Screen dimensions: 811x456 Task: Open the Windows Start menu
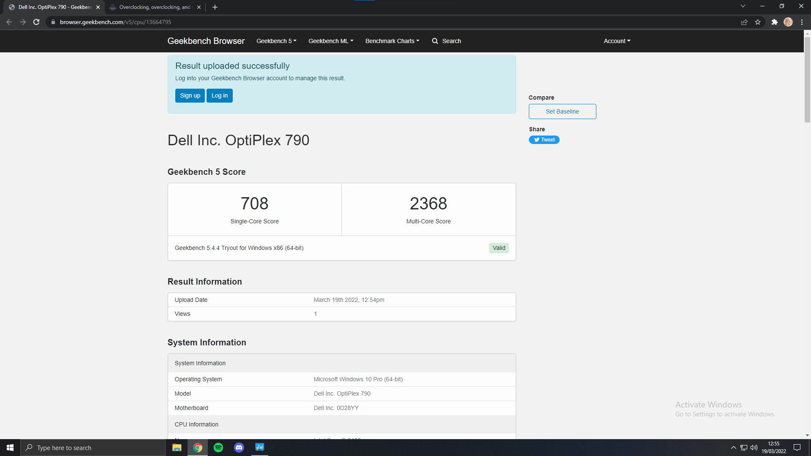[x=10, y=448]
